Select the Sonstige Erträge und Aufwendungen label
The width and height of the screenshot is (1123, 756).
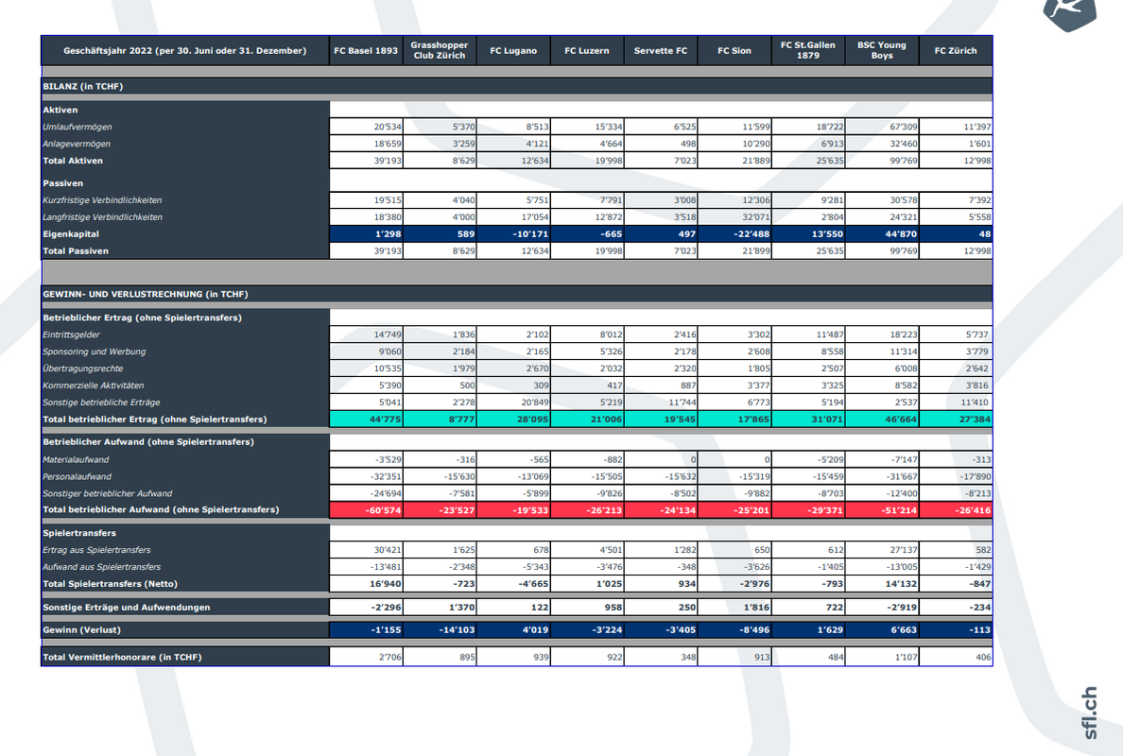(x=127, y=607)
